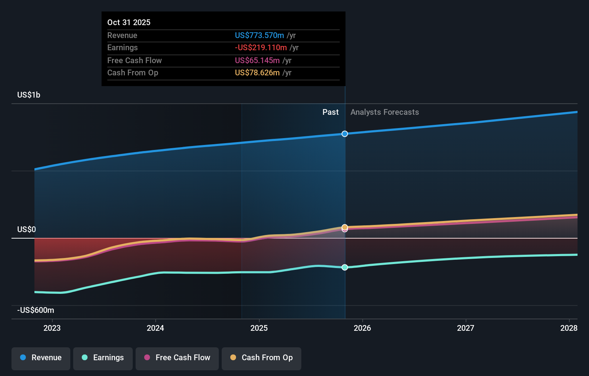Image resolution: width=589 pixels, height=376 pixels.
Task: Click the teal Earnings dot in legend
Action: 84,358
